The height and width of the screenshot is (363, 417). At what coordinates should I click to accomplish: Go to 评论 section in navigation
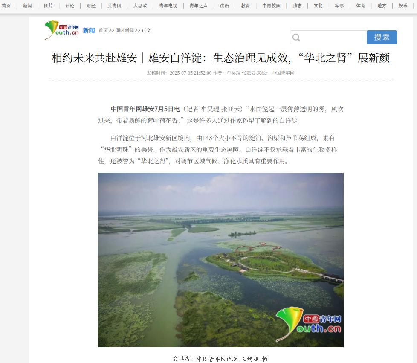69,6
